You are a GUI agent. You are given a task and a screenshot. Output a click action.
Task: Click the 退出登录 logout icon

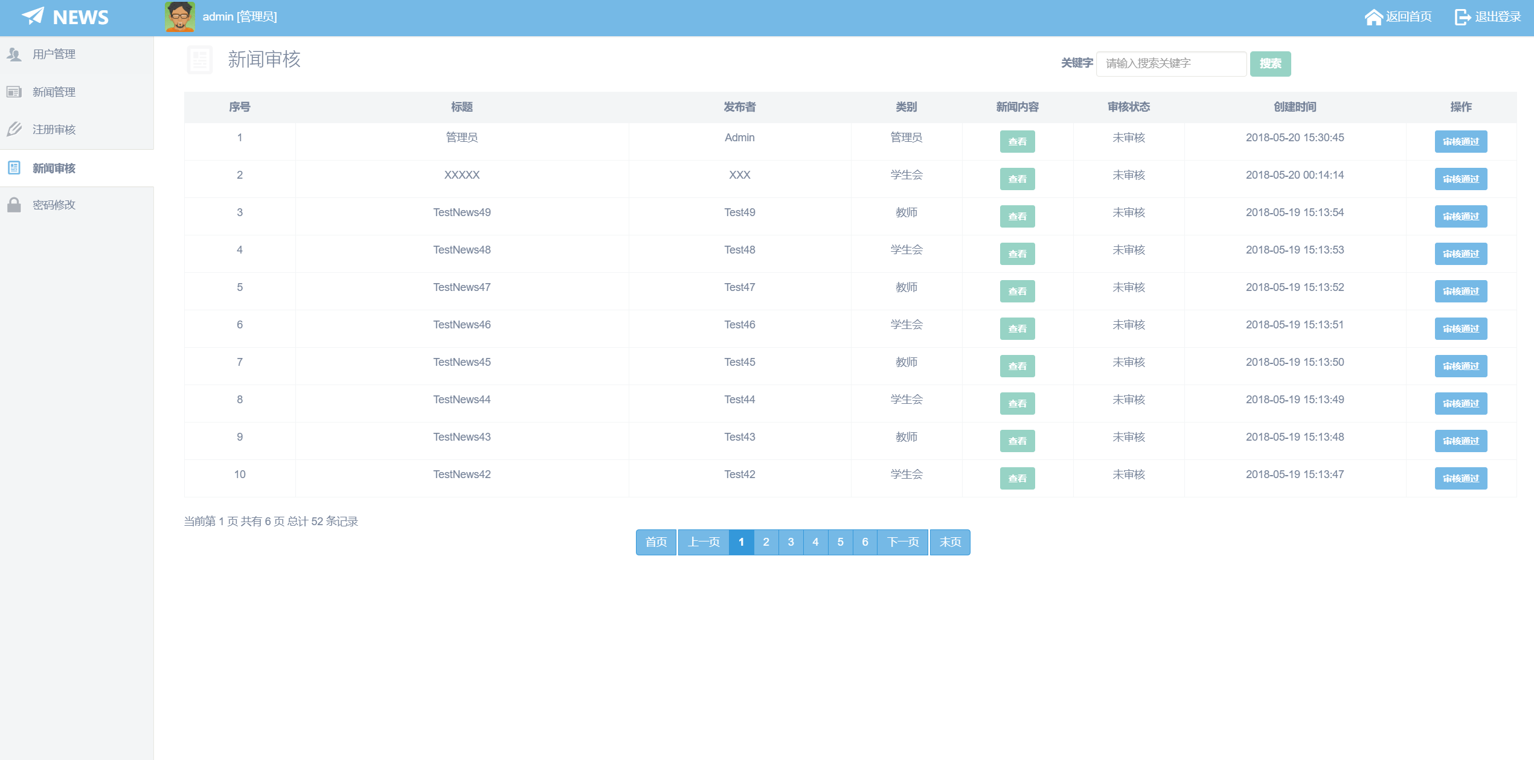pyautogui.click(x=1462, y=17)
